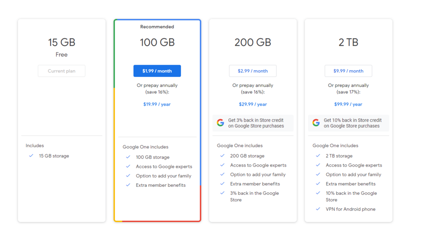
Task: Click checkmark next to 3% back in Google Store
Action: [x=222, y=193]
